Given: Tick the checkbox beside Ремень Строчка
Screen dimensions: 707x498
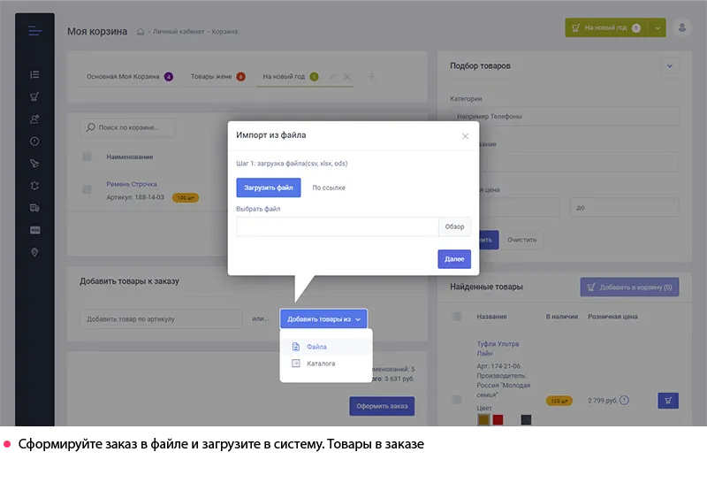Looking at the screenshot, I should (87, 189).
